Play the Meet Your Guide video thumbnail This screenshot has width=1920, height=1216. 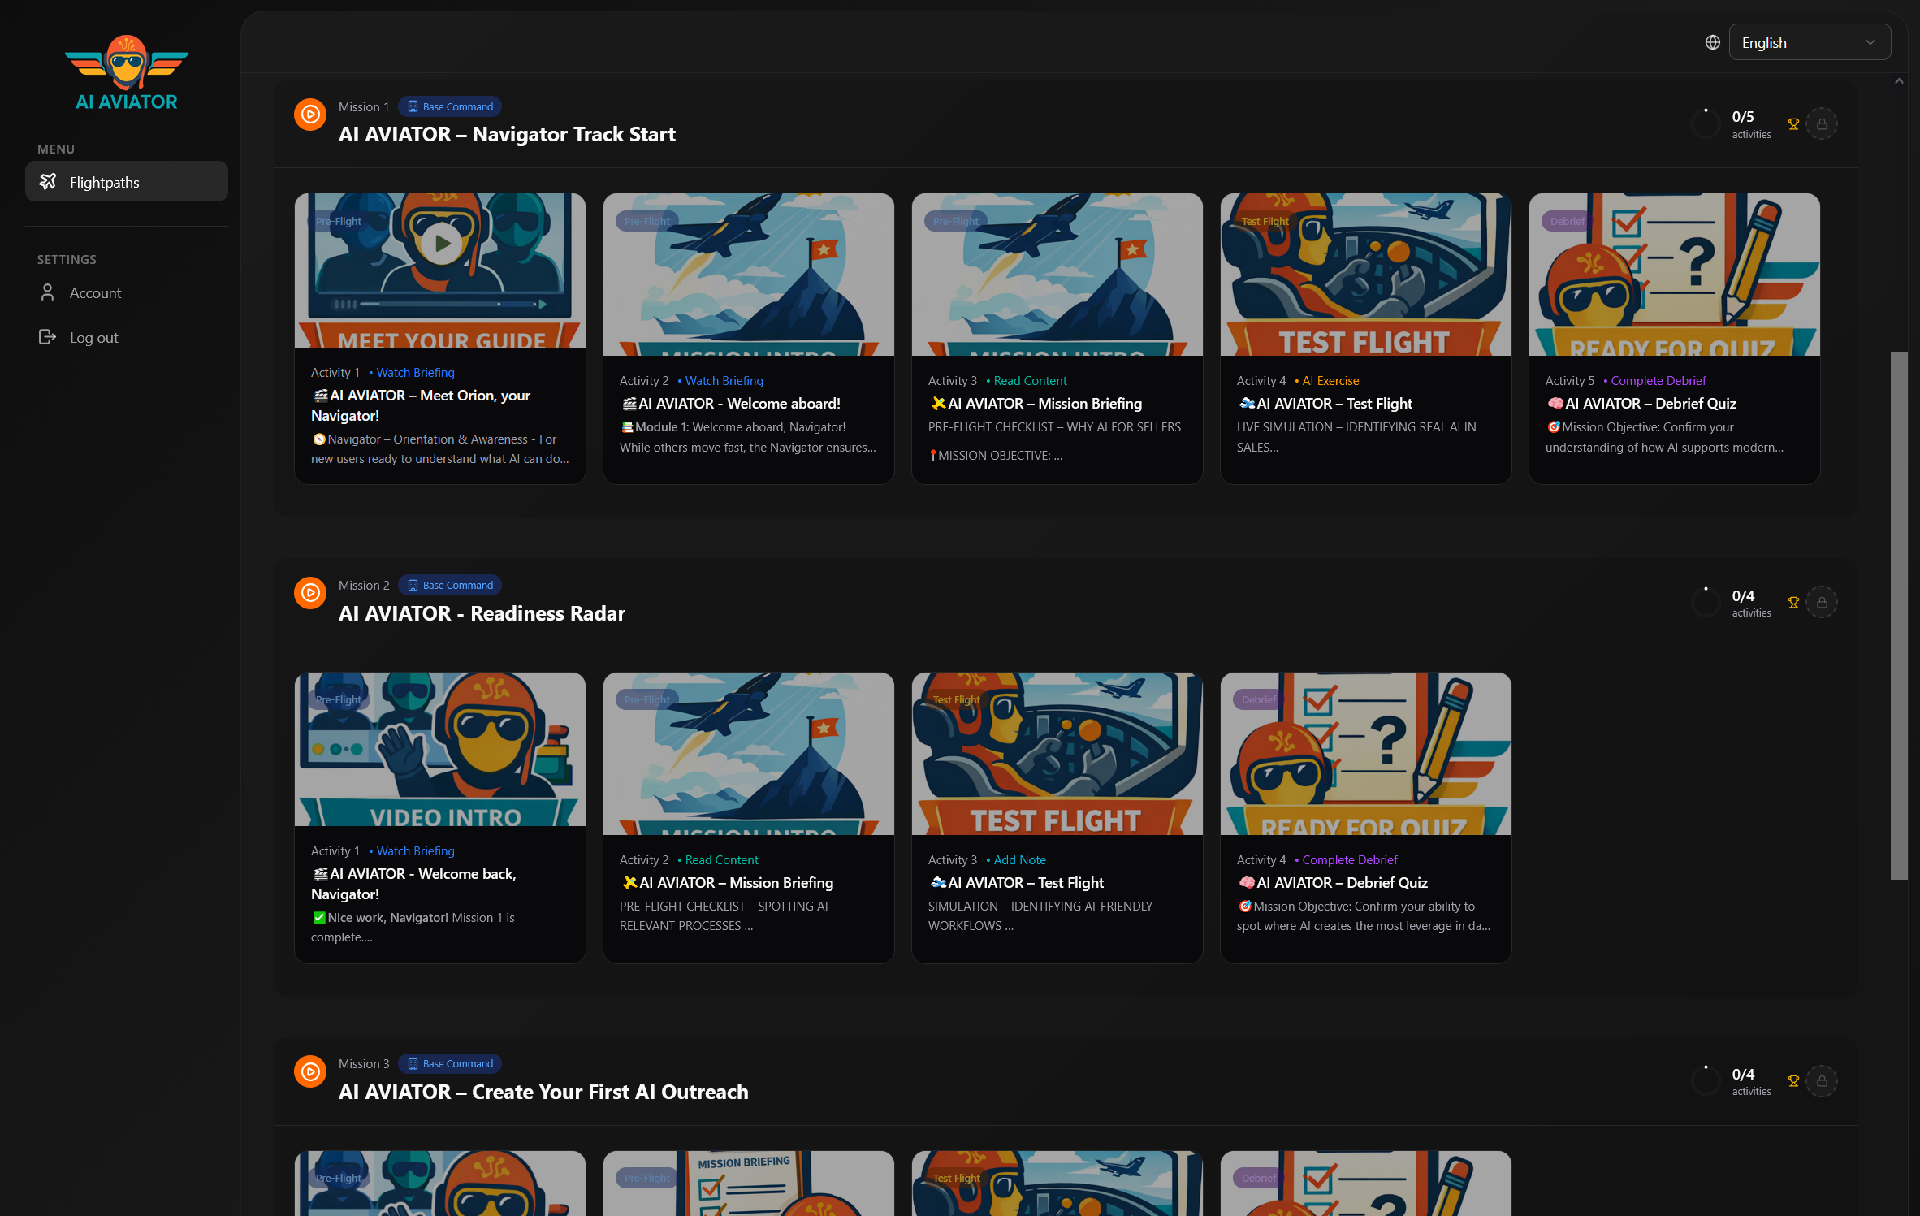point(441,244)
